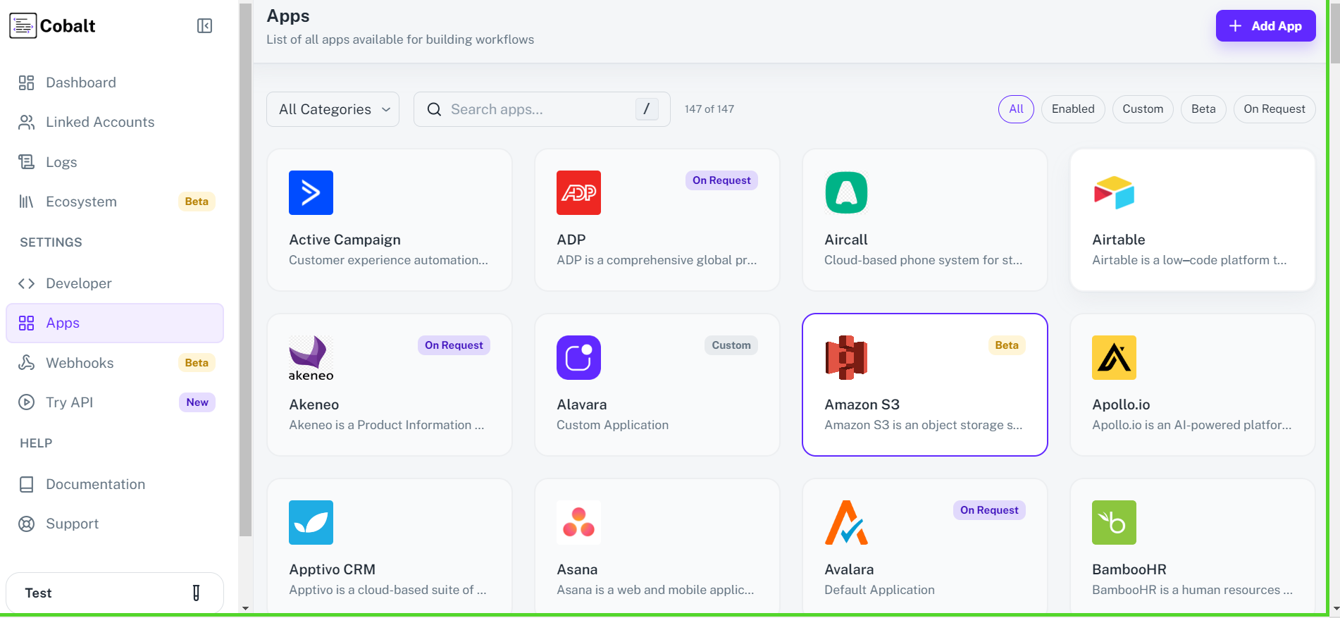Viewport: 1340px width, 618px height.
Task: Click the sidebar scroll down arrow
Action: (245, 608)
